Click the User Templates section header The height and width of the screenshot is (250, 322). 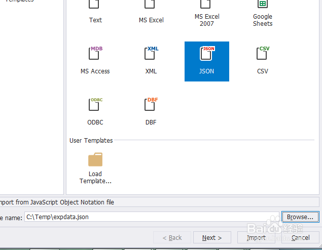(x=91, y=141)
